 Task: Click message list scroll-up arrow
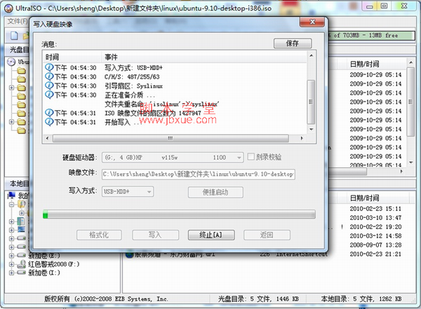click(311, 56)
